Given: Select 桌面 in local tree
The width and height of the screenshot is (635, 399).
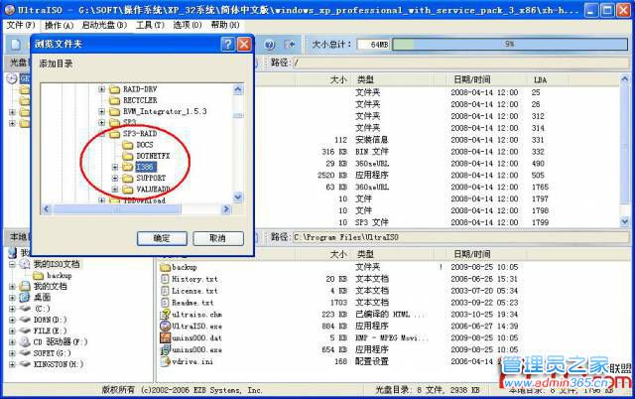Looking at the screenshot, I should tap(42, 298).
